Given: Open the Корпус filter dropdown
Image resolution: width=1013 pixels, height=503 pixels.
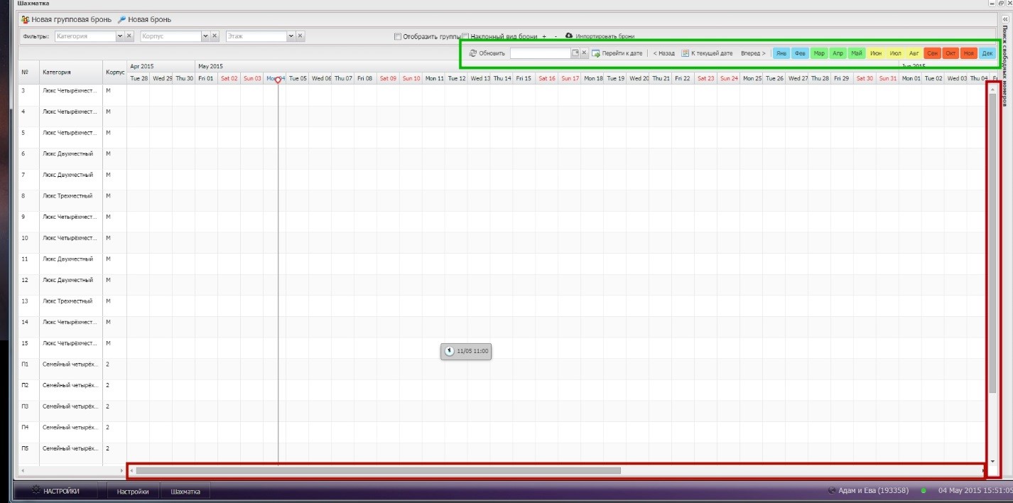Looking at the screenshot, I should click(205, 36).
